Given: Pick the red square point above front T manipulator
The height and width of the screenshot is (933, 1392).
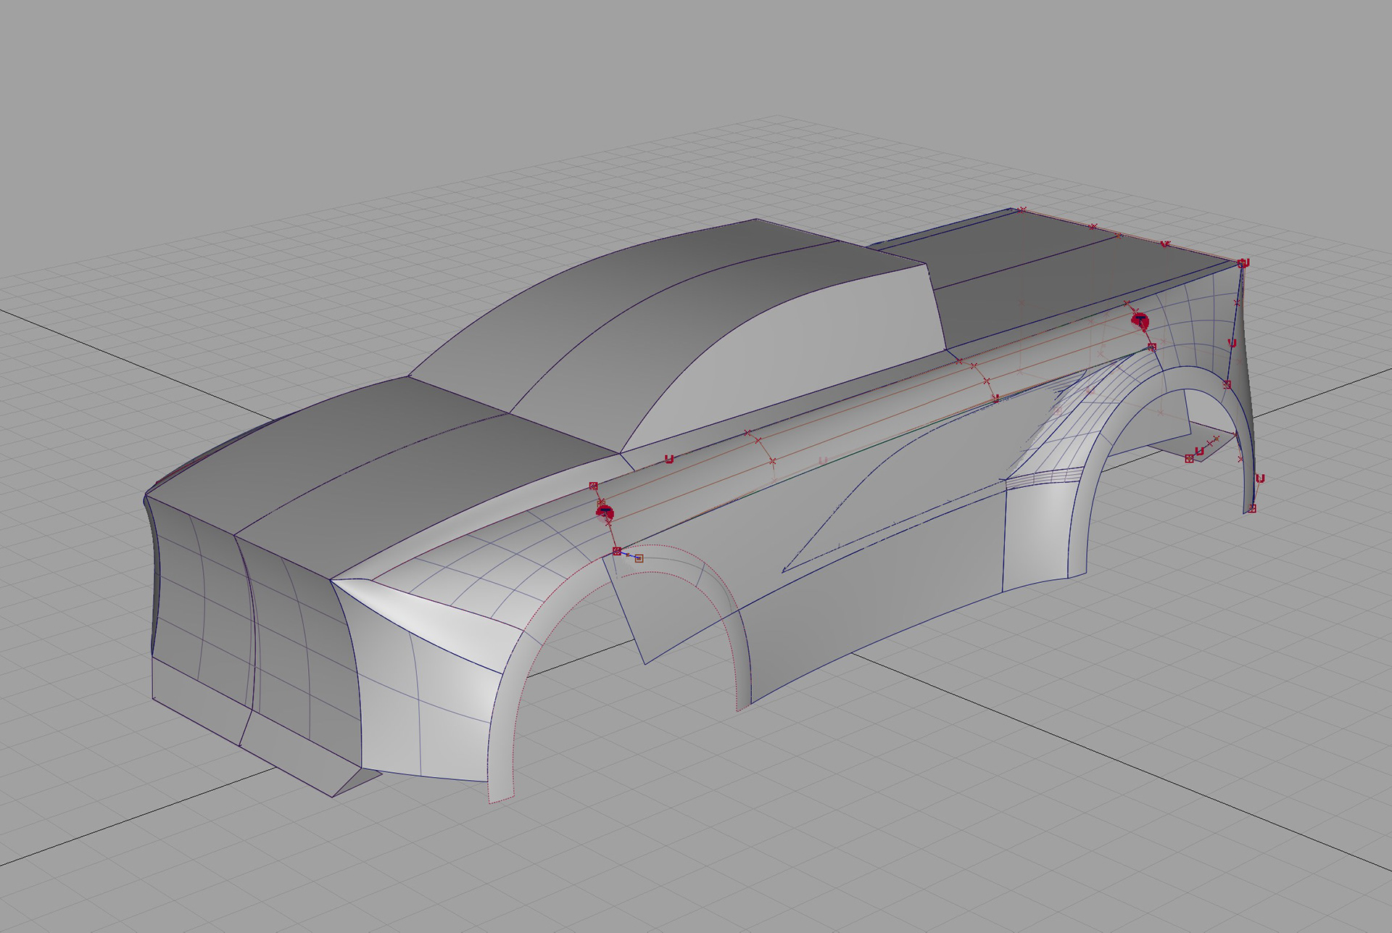Looking at the screenshot, I should point(594,486).
